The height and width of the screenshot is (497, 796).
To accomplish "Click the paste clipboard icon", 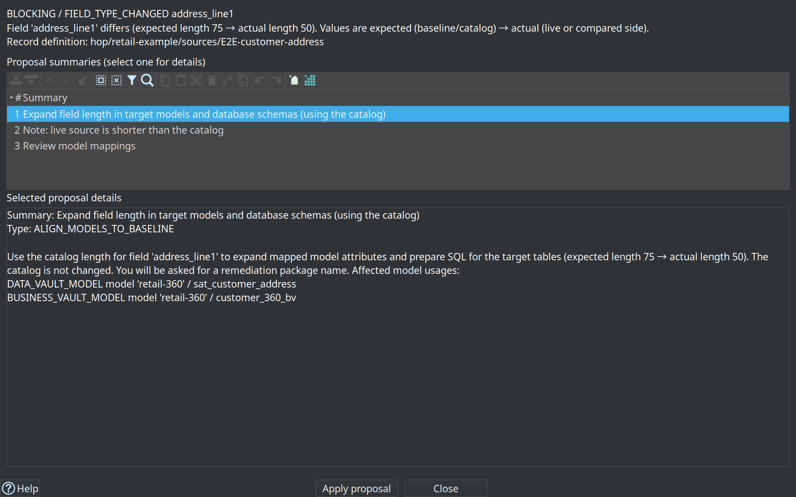I will [x=181, y=80].
